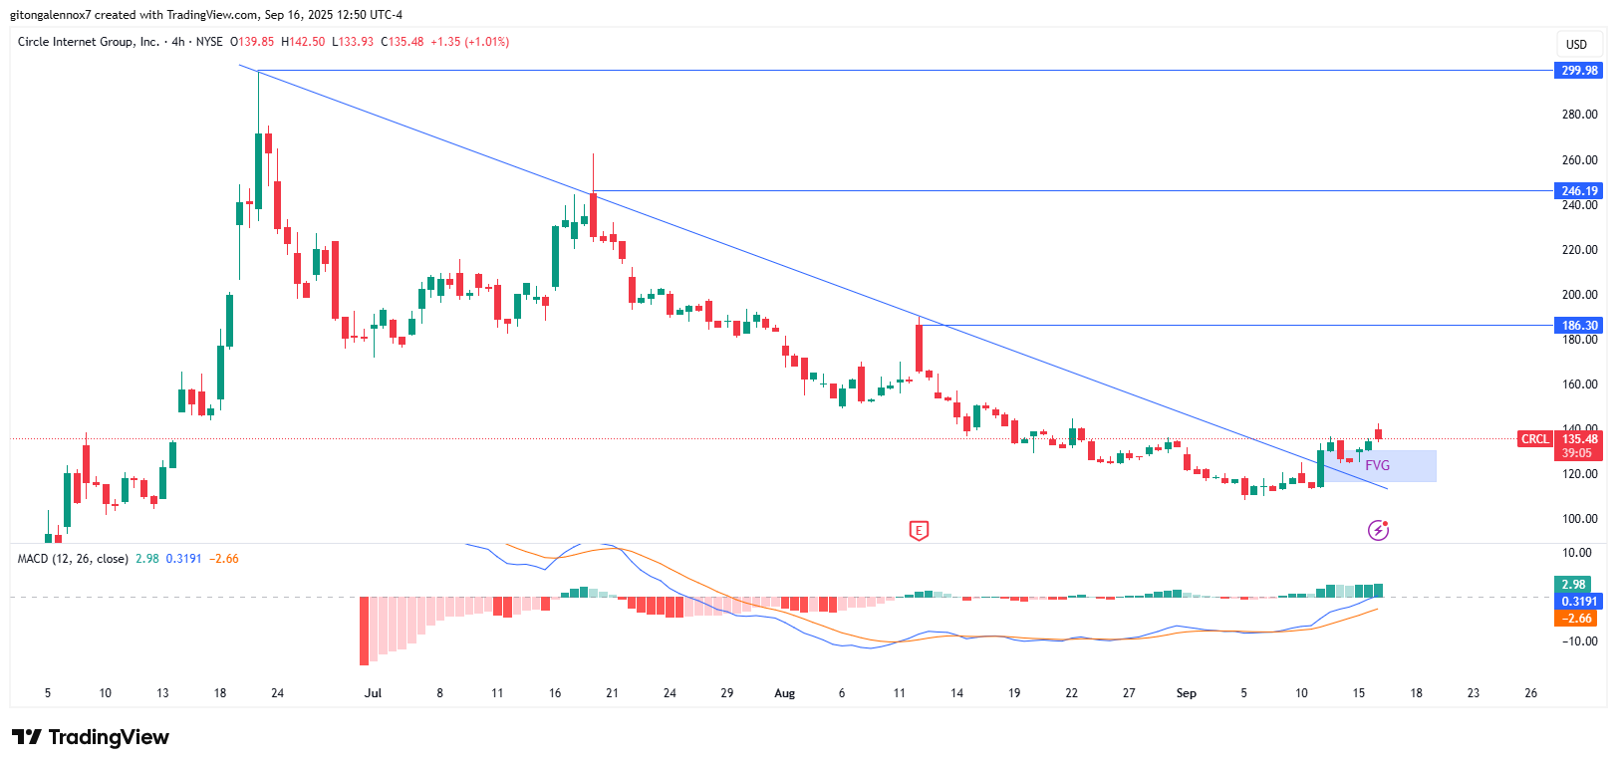Select the MACD (12, 26, close) indicator title
Viewport: 1617px width, 767px height.
coord(73,559)
